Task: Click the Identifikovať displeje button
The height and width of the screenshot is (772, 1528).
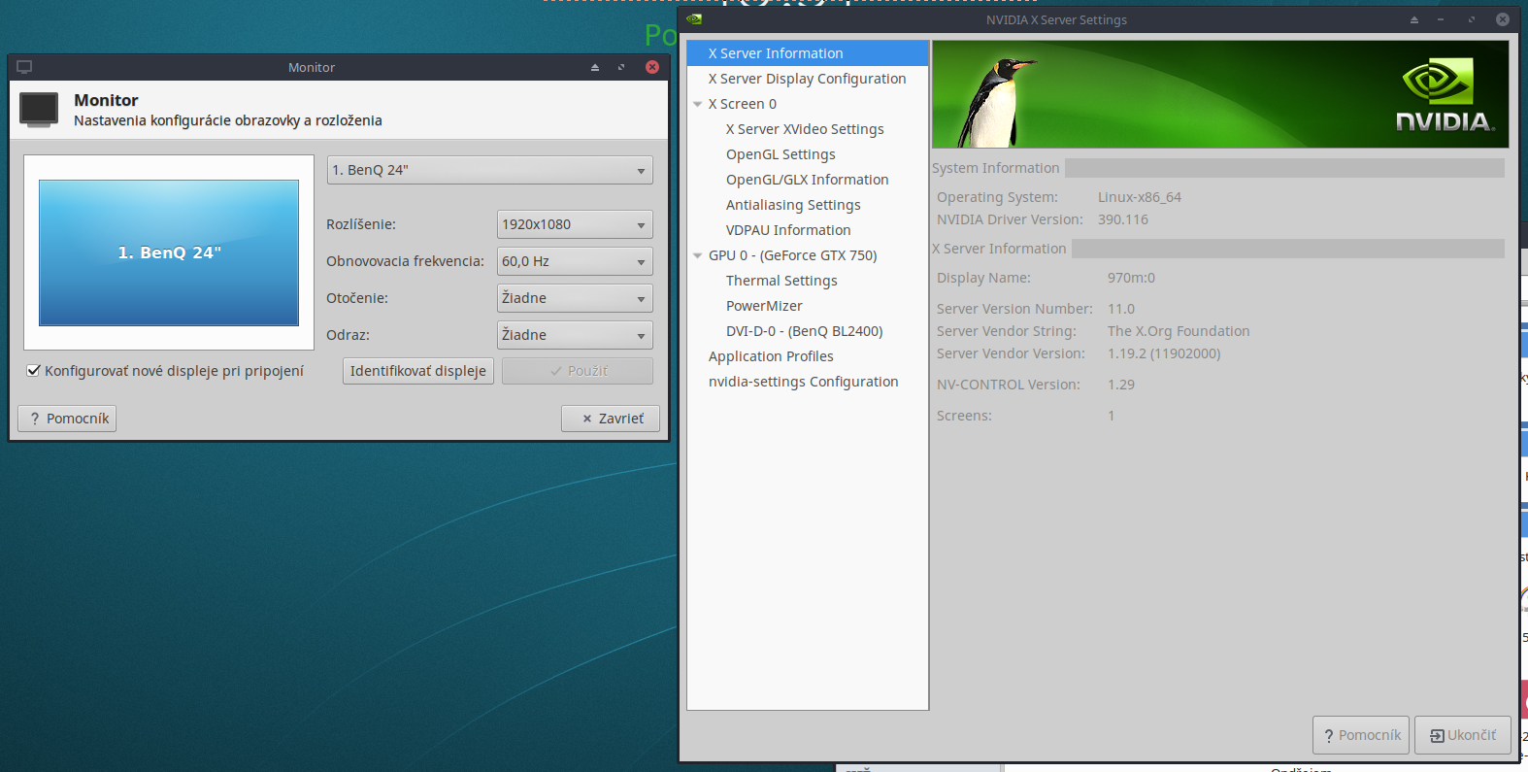Action: pos(417,371)
